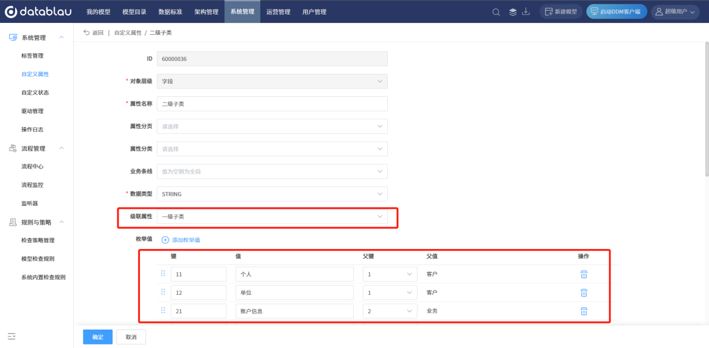The width and height of the screenshot is (709, 348).
Task: Click the 启动DDM客户端 button
Action: click(x=617, y=12)
